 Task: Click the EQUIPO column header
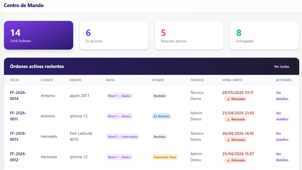point(76,80)
